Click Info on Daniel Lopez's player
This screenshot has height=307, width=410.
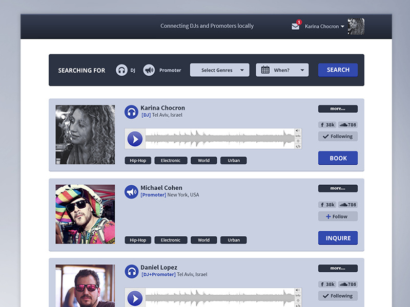[298, 295]
